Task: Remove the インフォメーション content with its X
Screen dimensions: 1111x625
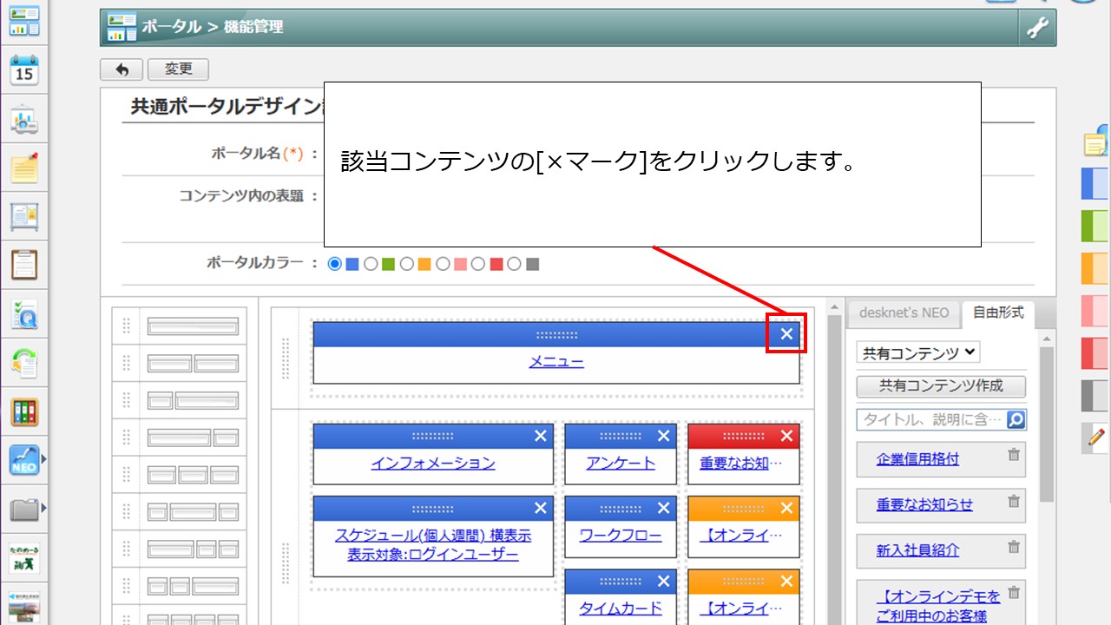Action: pyautogui.click(x=540, y=436)
